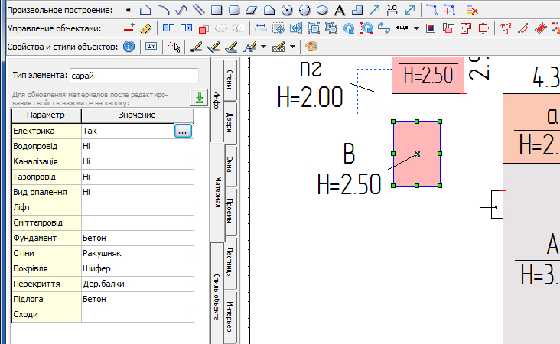Image resolution: width=560 pixels, height=344 pixels.
Task: Click the ellipsis button in Електрика row
Action: (x=182, y=131)
